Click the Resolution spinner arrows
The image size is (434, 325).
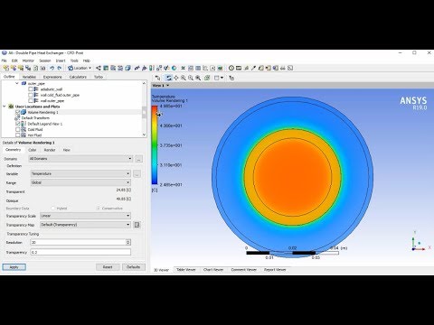128,242
